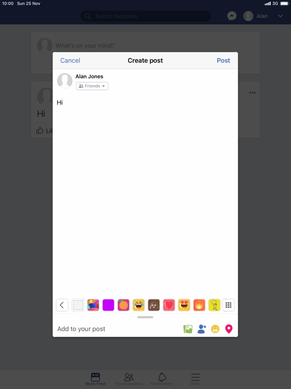
Task: Choose the fire emoji background
Action: [199, 305]
